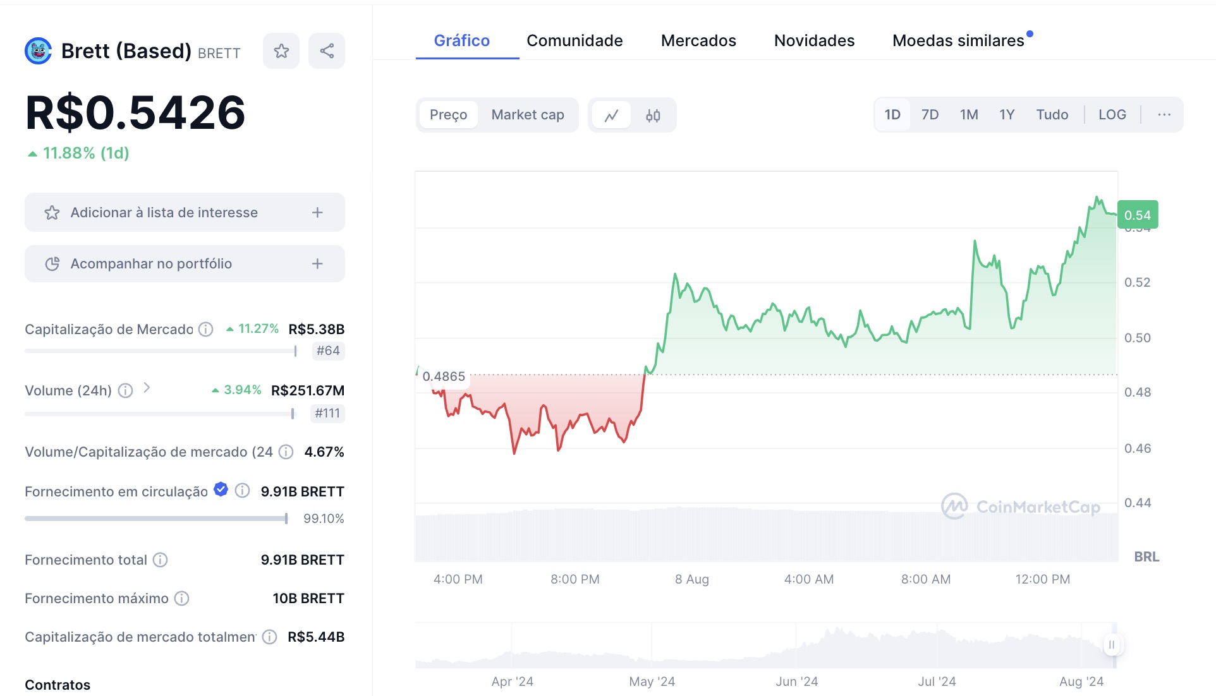This screenshot has height=696, width=1216.
Task: Click info icon next to Fornecimento total
Action: tap(161, 560)
